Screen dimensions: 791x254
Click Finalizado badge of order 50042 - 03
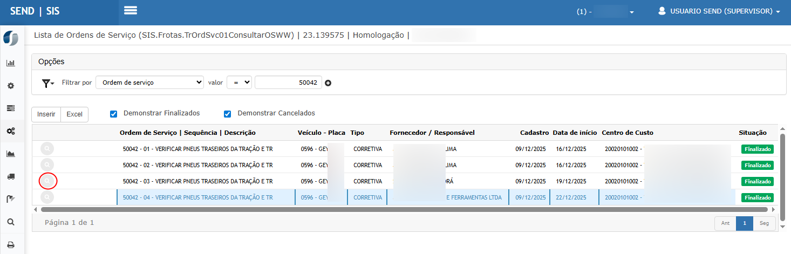click(x=757, y=182)
